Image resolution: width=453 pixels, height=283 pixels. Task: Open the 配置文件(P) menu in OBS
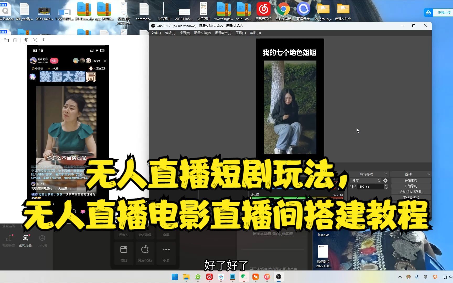pyautogui.click(x=202, y=33)
